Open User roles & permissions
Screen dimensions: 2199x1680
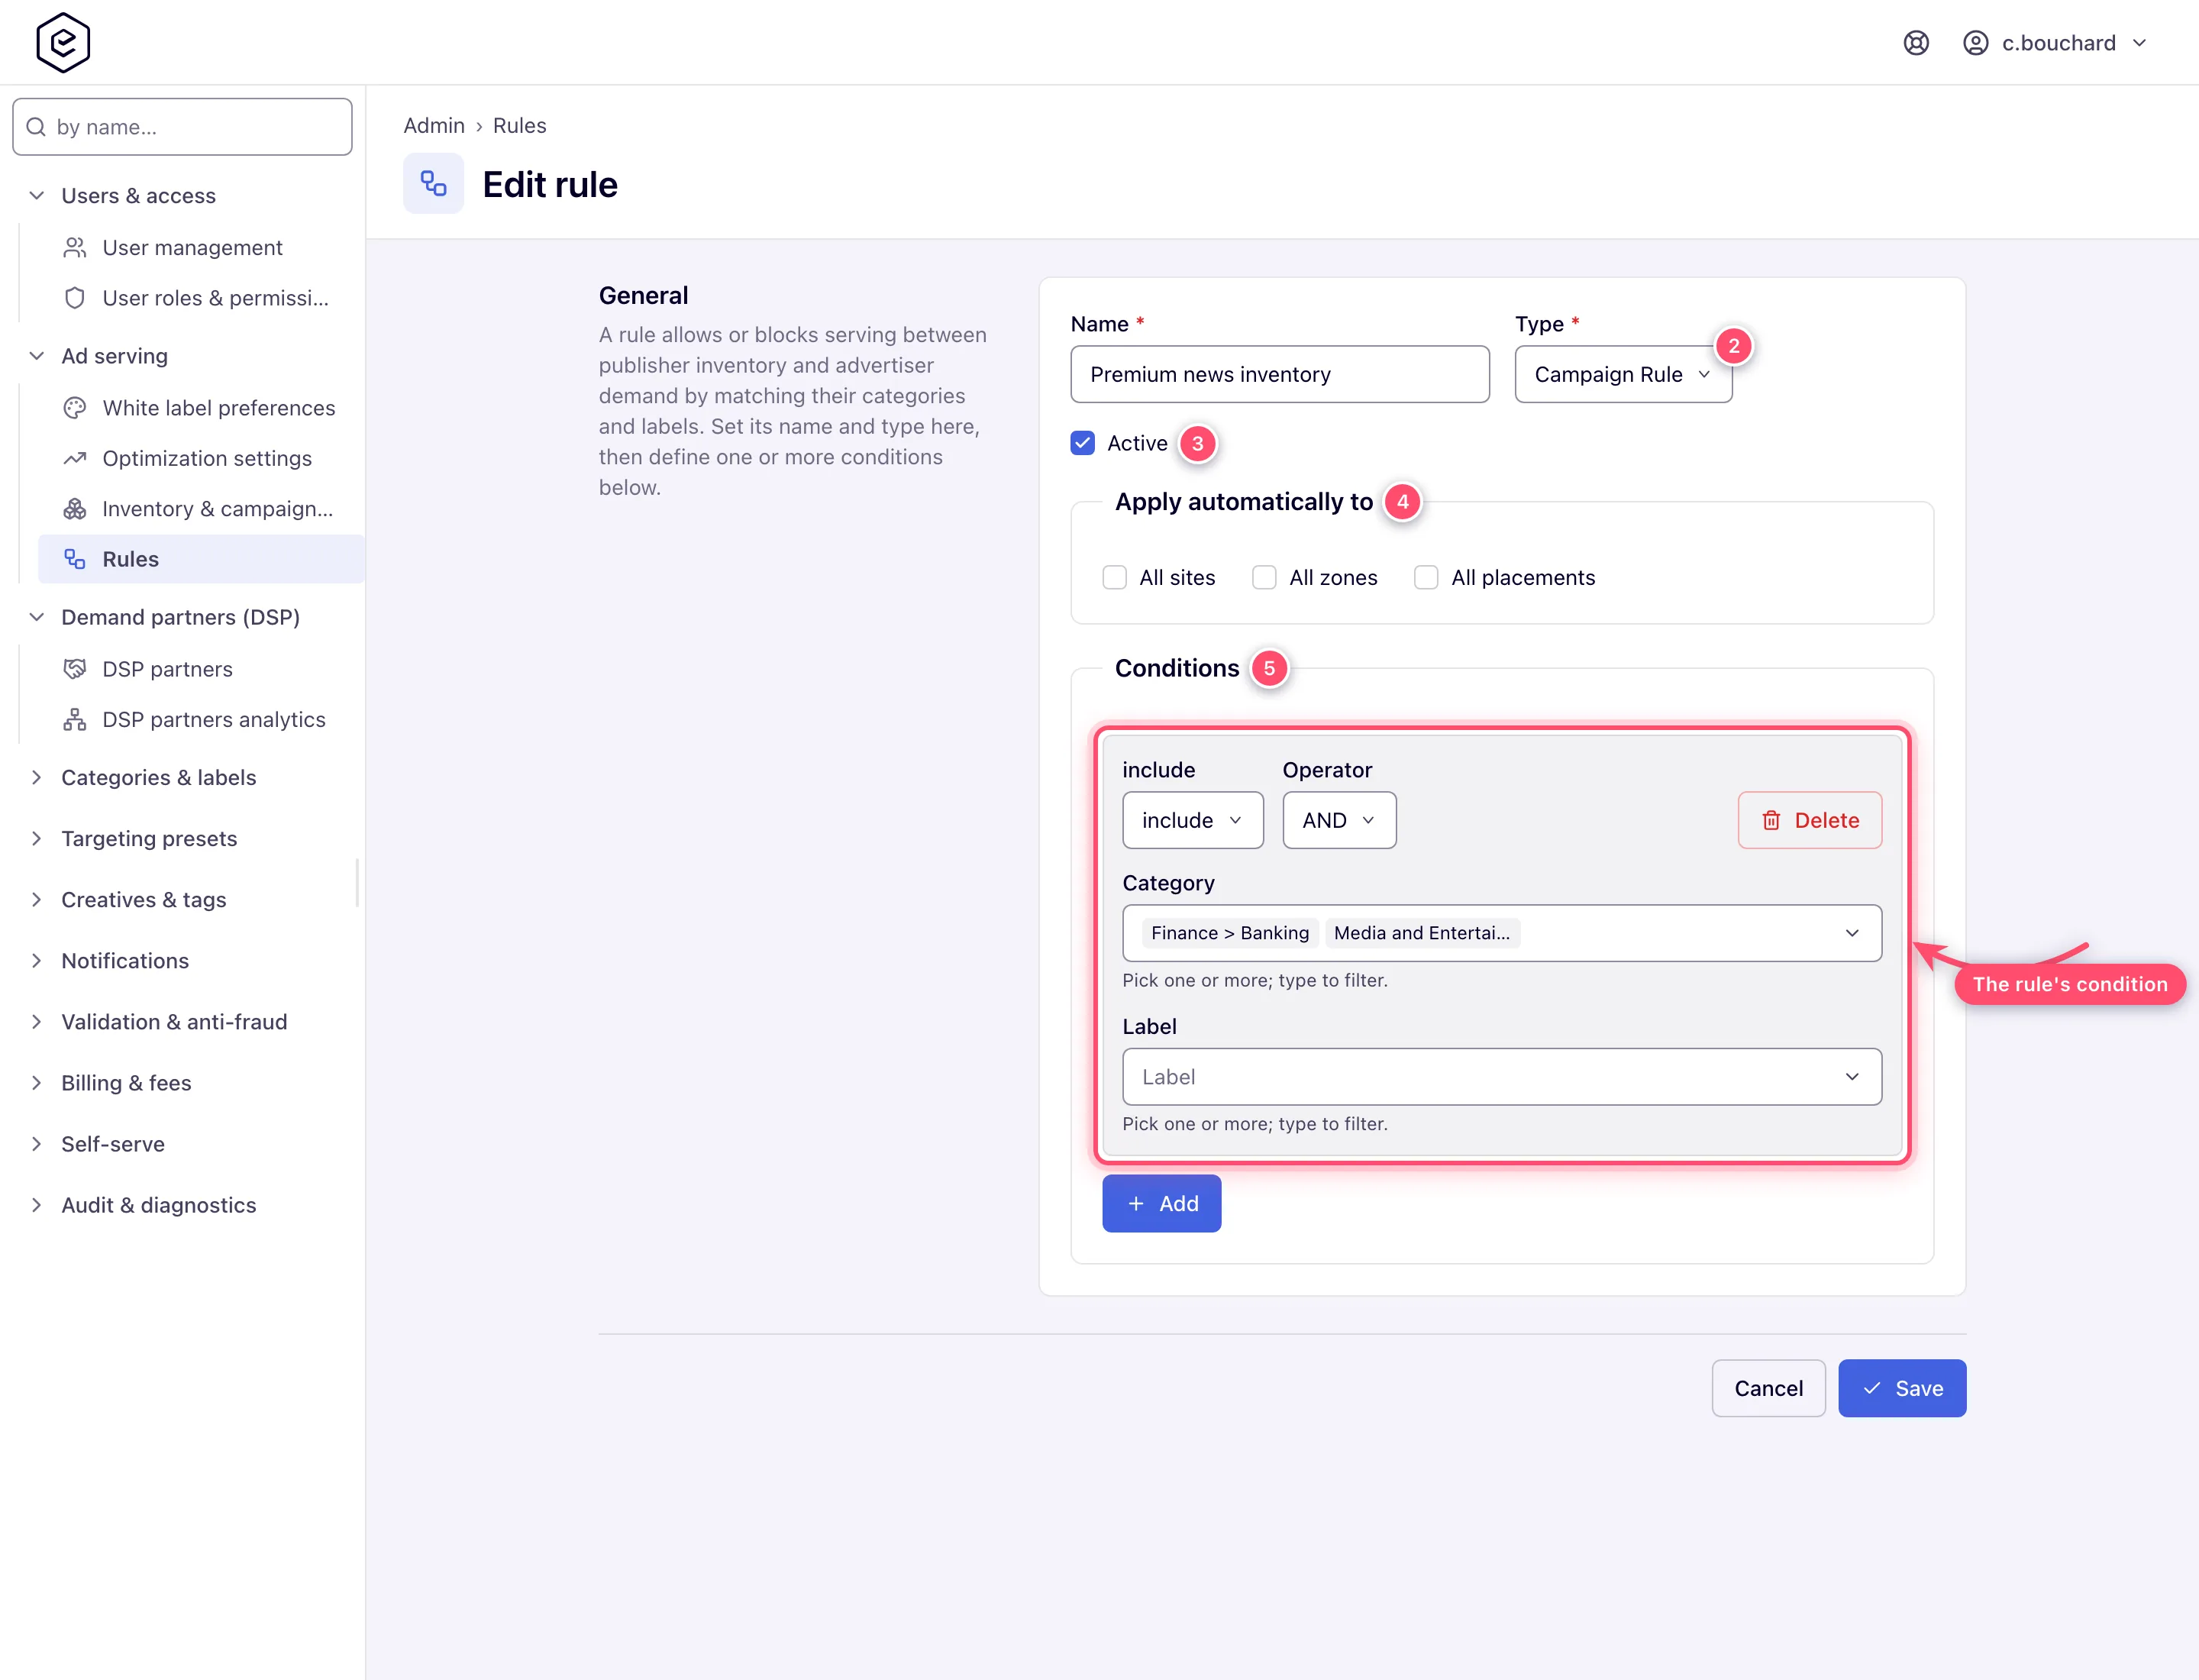(x=200, y=298)
